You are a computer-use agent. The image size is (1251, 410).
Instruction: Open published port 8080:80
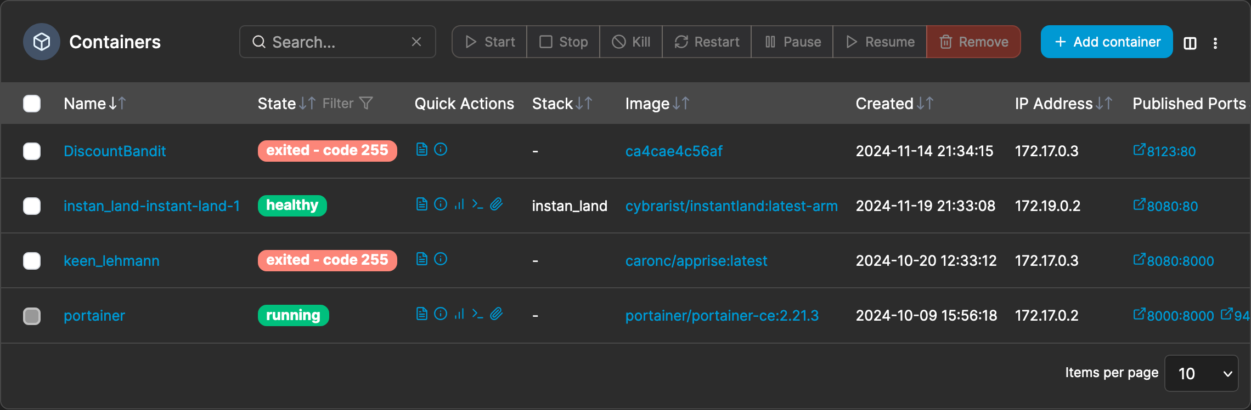point(1165,206)
